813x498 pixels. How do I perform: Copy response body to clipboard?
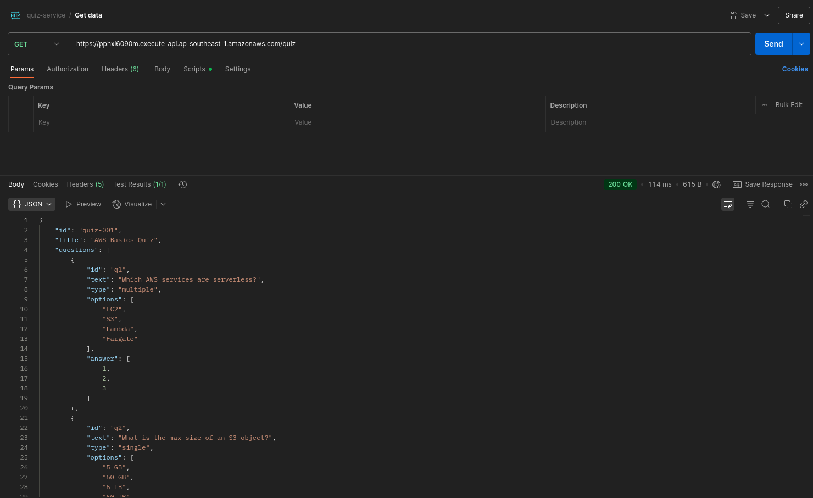coord(788,204)
